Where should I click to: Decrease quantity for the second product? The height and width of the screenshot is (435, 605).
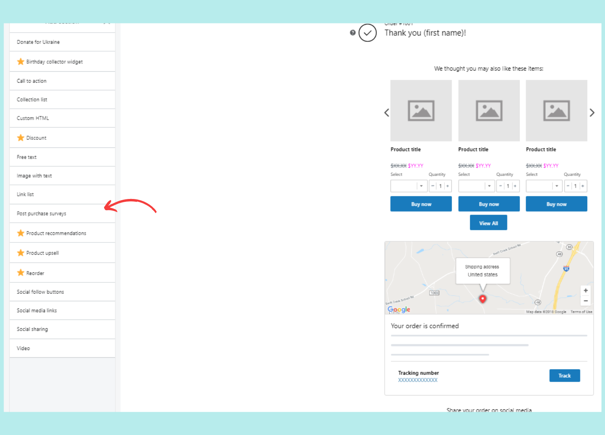coord(501,186)
